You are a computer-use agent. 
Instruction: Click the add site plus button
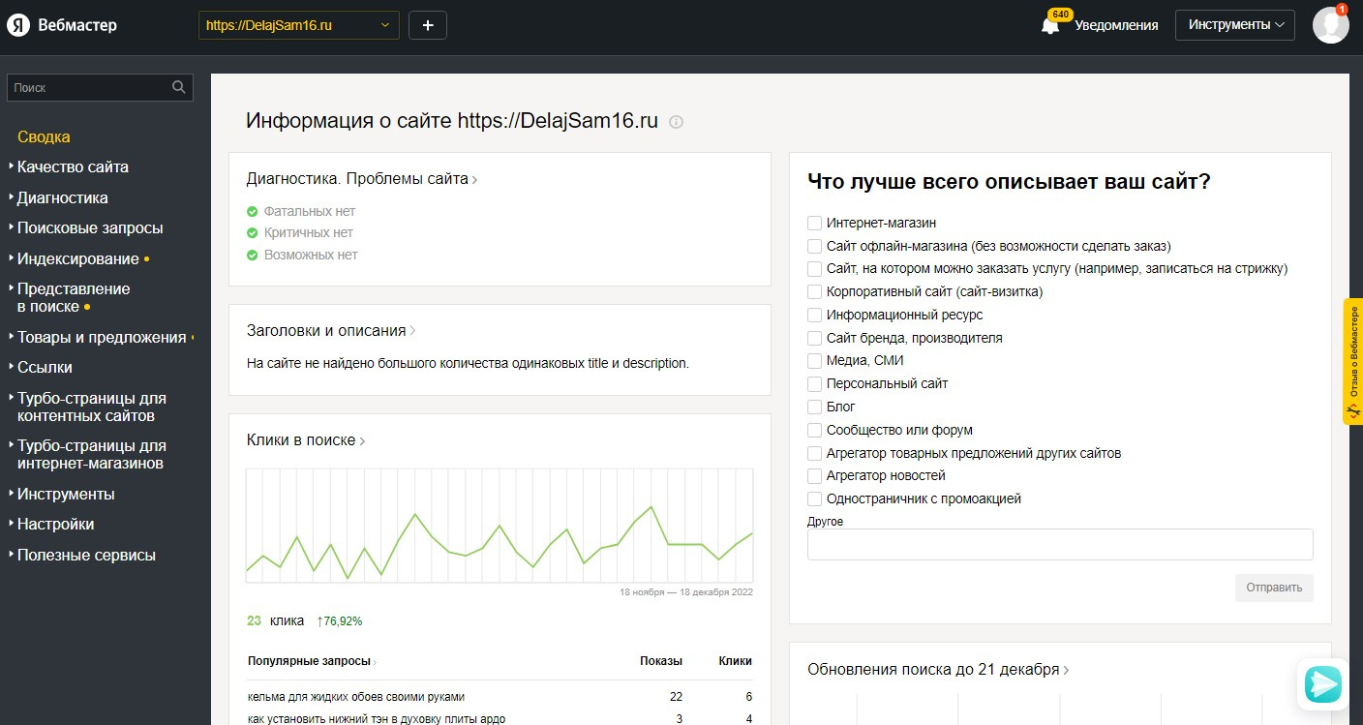tap(428, 25)
